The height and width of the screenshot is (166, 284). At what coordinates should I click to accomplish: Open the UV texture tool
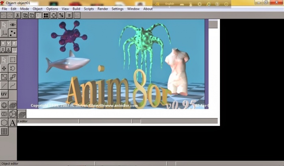point(4,94)
